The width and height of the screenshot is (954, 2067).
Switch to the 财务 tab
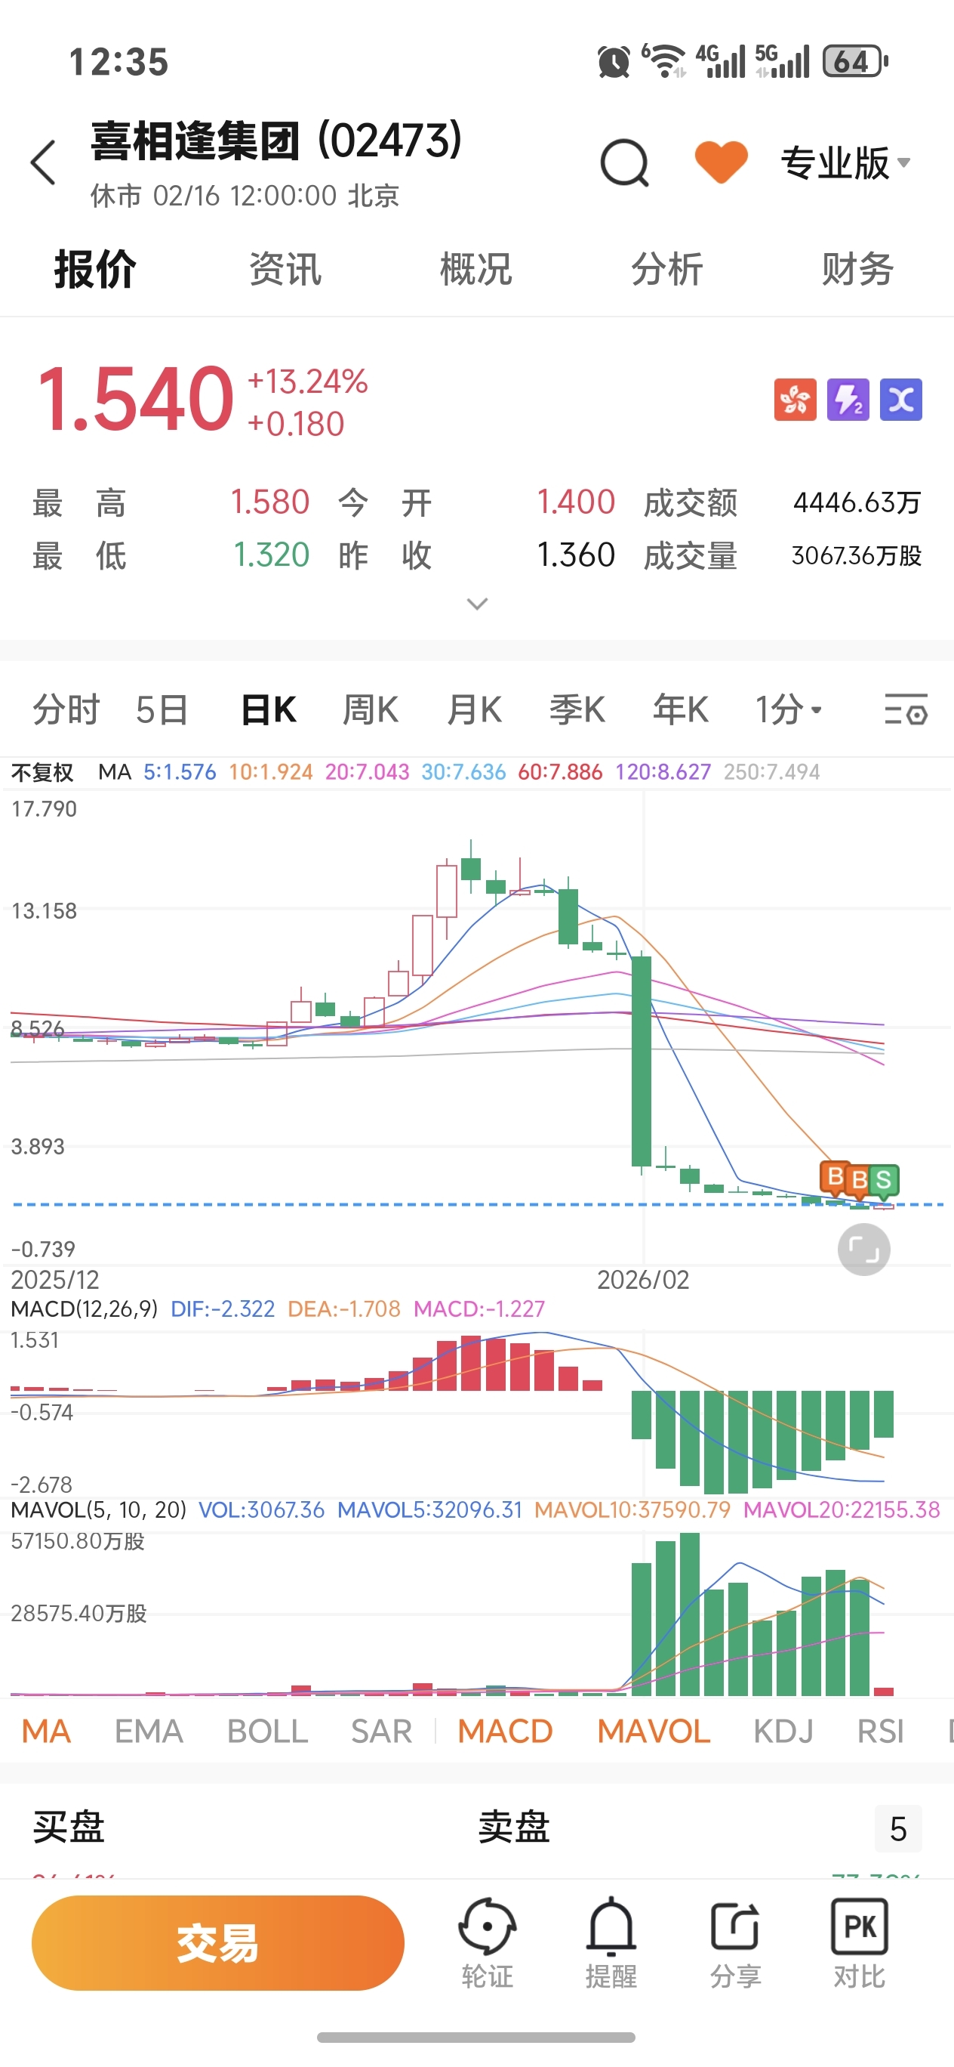click(x=858, y=269)
